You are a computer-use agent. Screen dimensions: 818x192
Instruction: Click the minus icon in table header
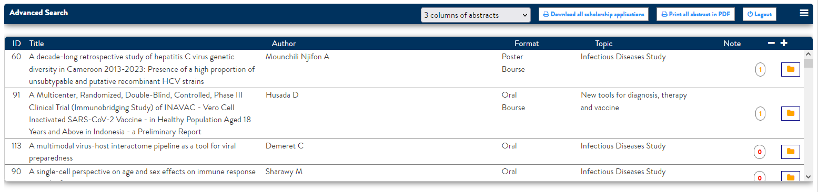pos(771,43)
